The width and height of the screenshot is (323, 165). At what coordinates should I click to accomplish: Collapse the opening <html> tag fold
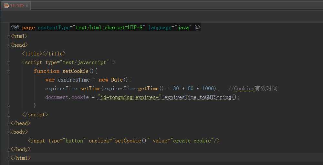click(x=8, y=37)
